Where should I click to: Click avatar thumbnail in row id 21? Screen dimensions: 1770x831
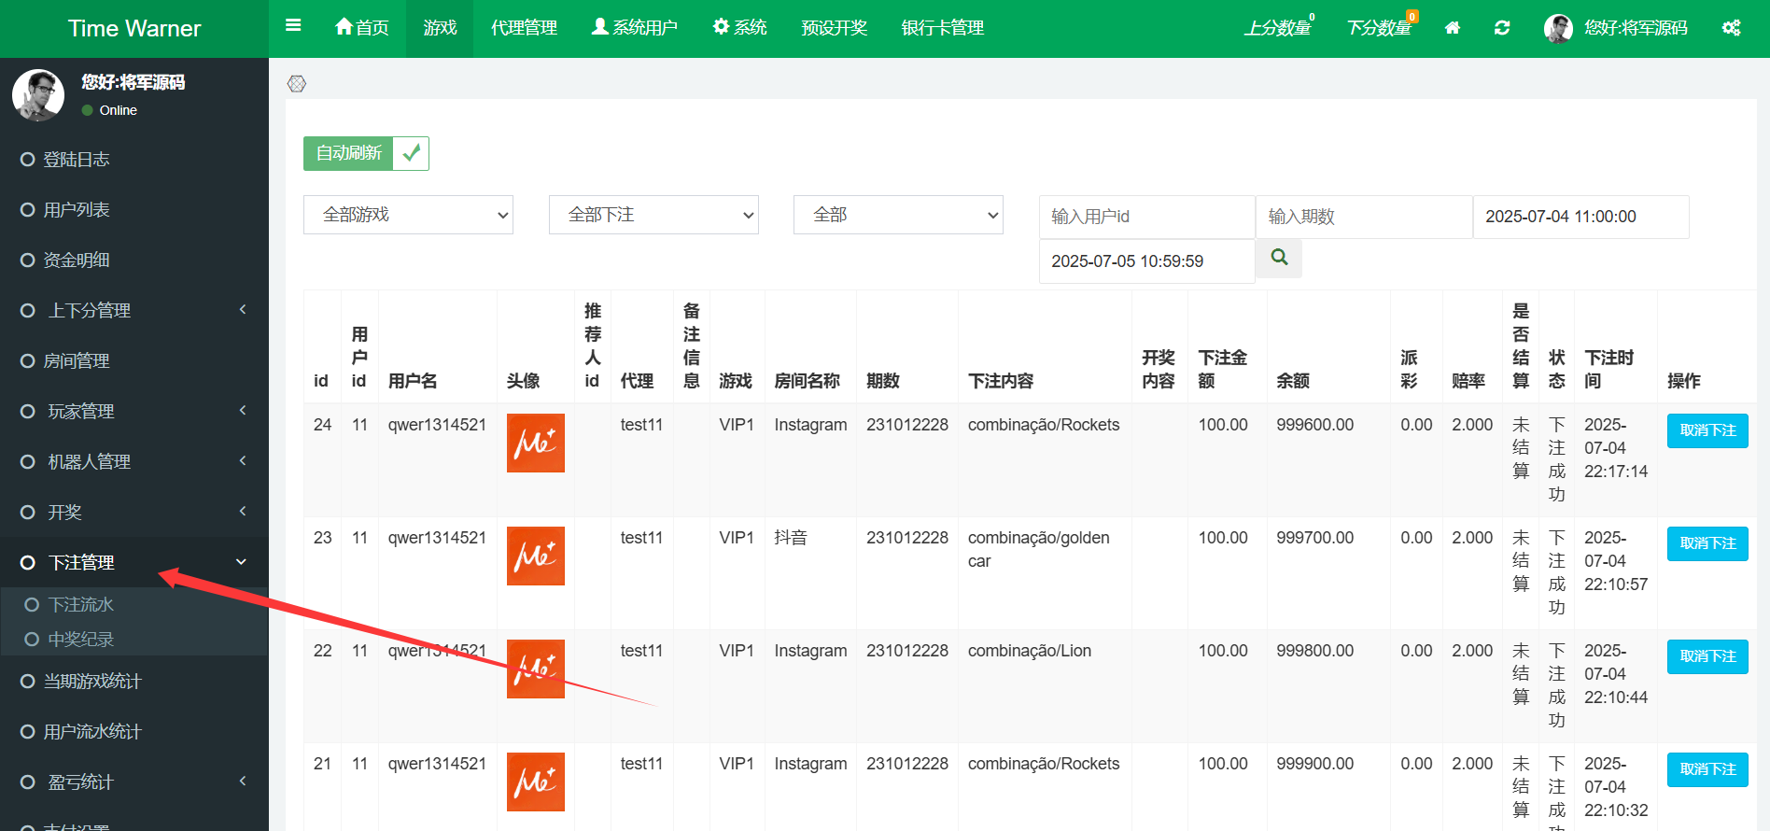[536, 782]
